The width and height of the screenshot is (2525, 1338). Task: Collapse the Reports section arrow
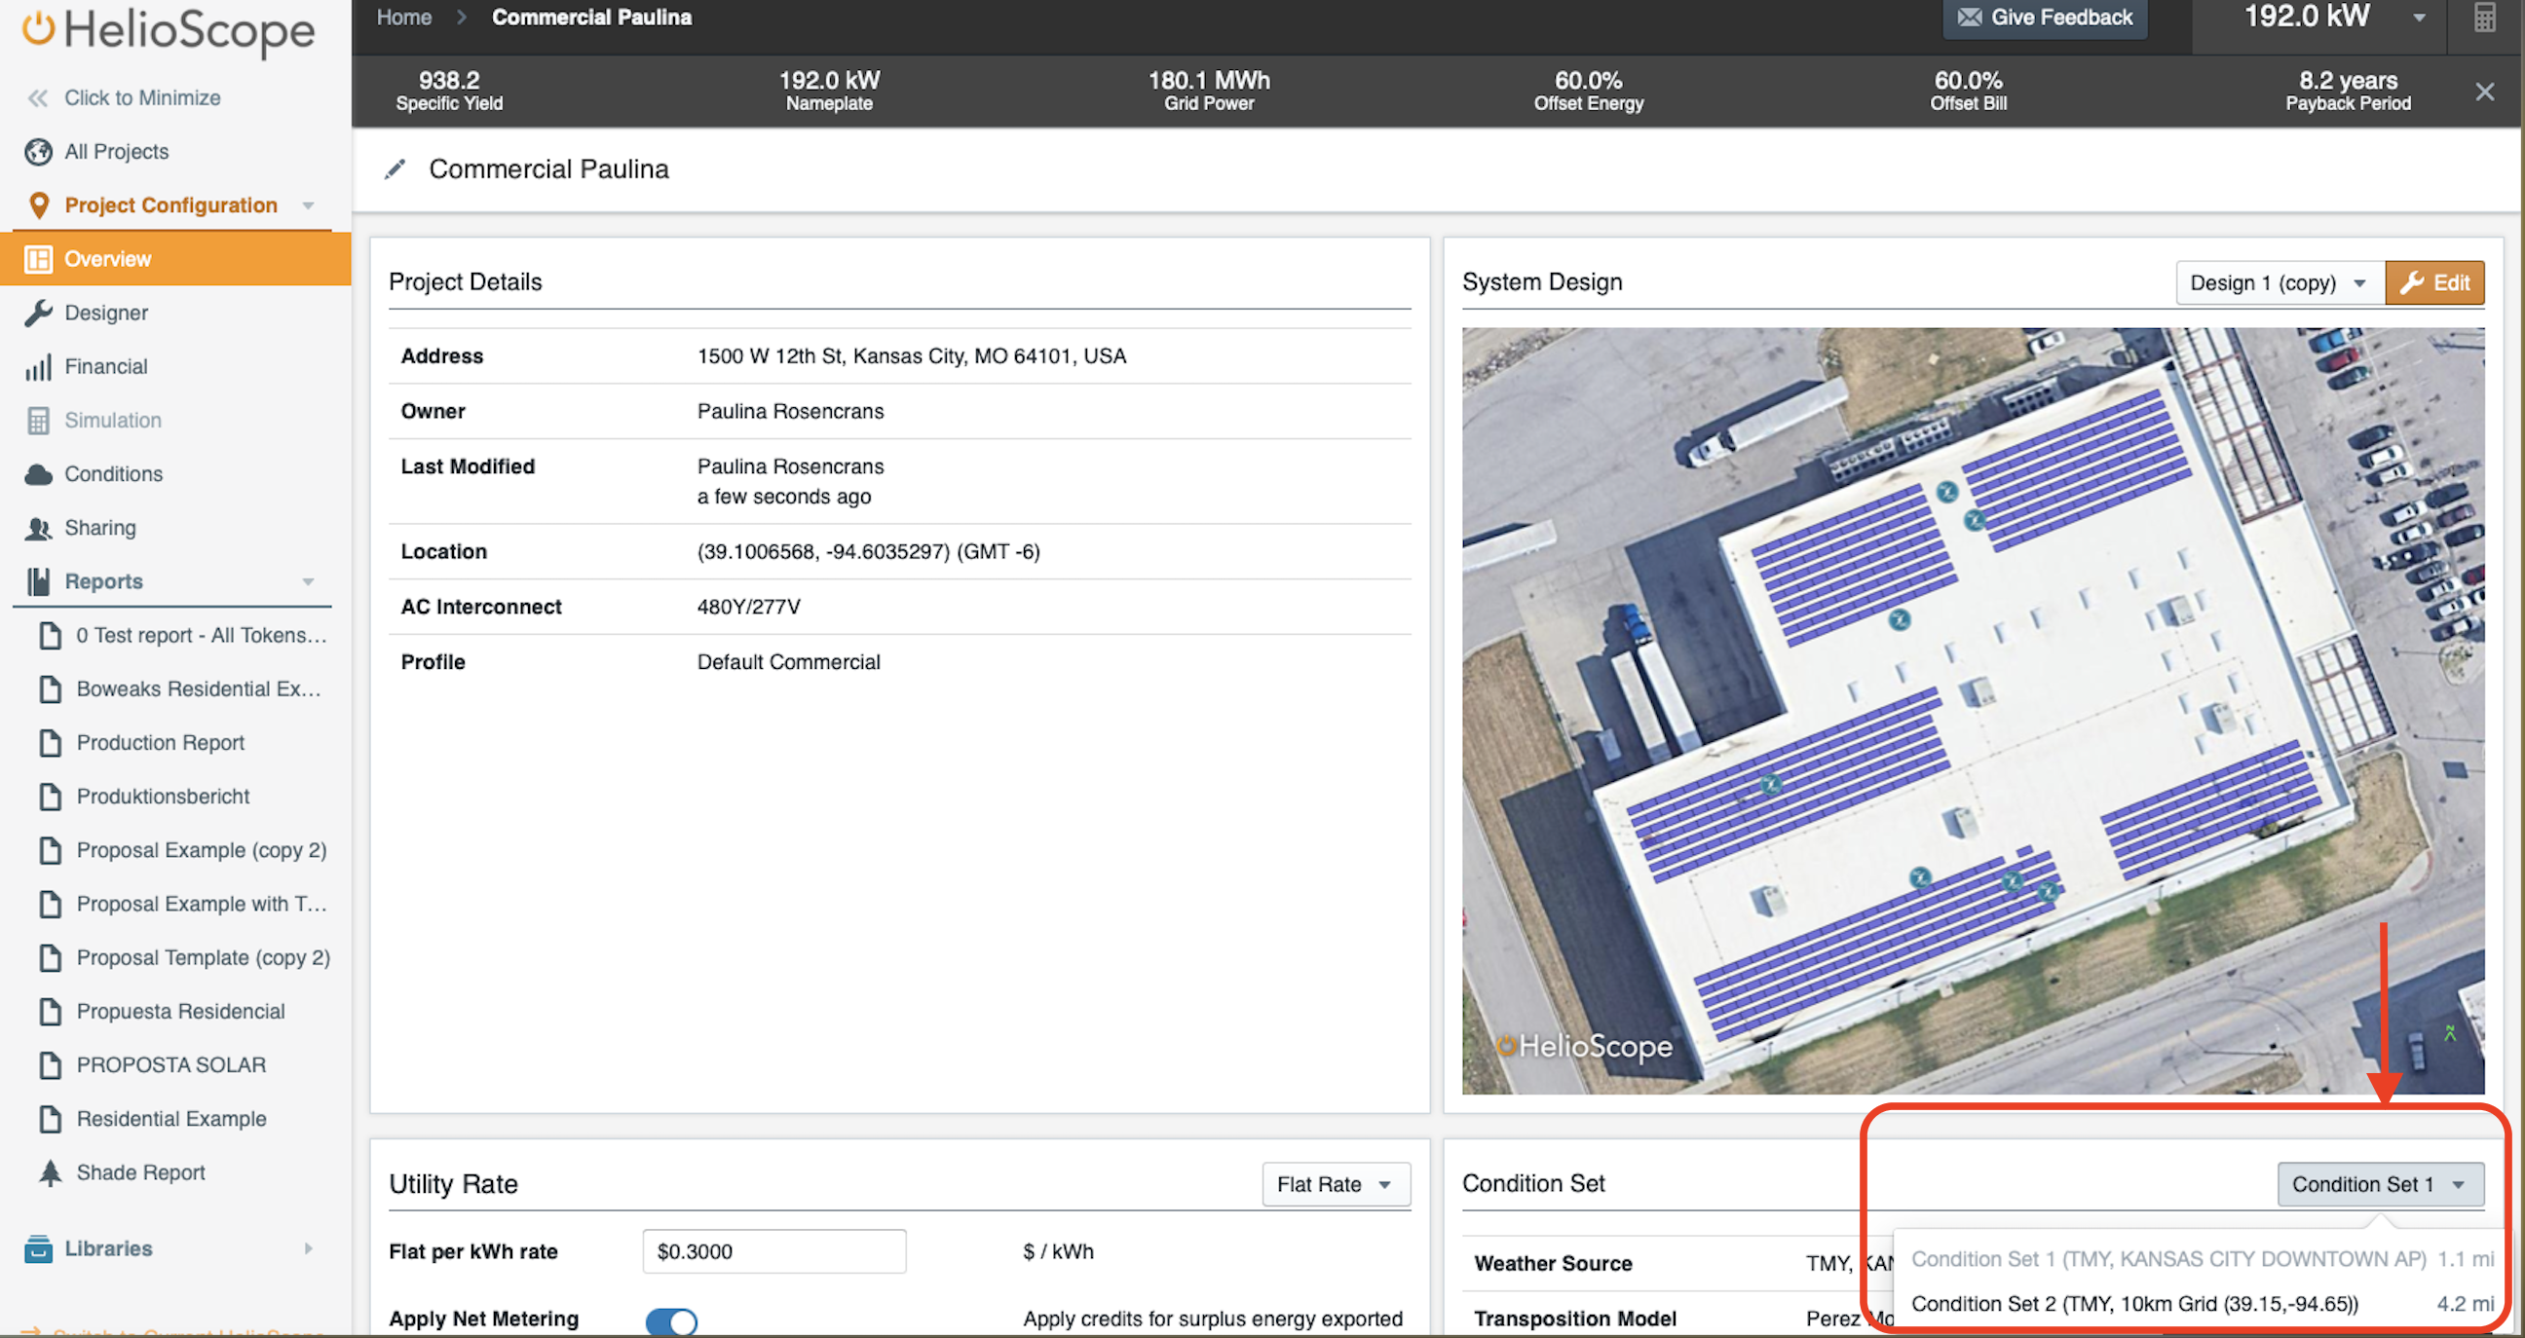[309, 581]
